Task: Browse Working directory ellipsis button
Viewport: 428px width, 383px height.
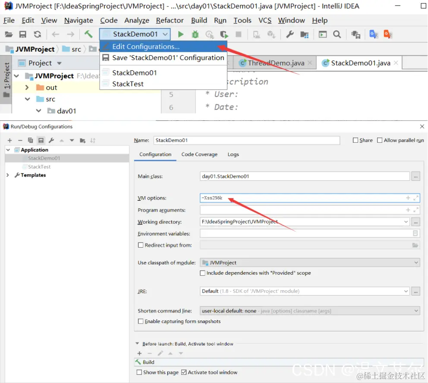Action: coord(415,222)
